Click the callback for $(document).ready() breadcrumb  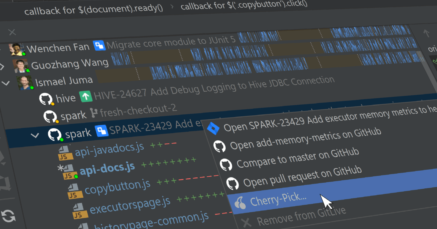point(93,10)
